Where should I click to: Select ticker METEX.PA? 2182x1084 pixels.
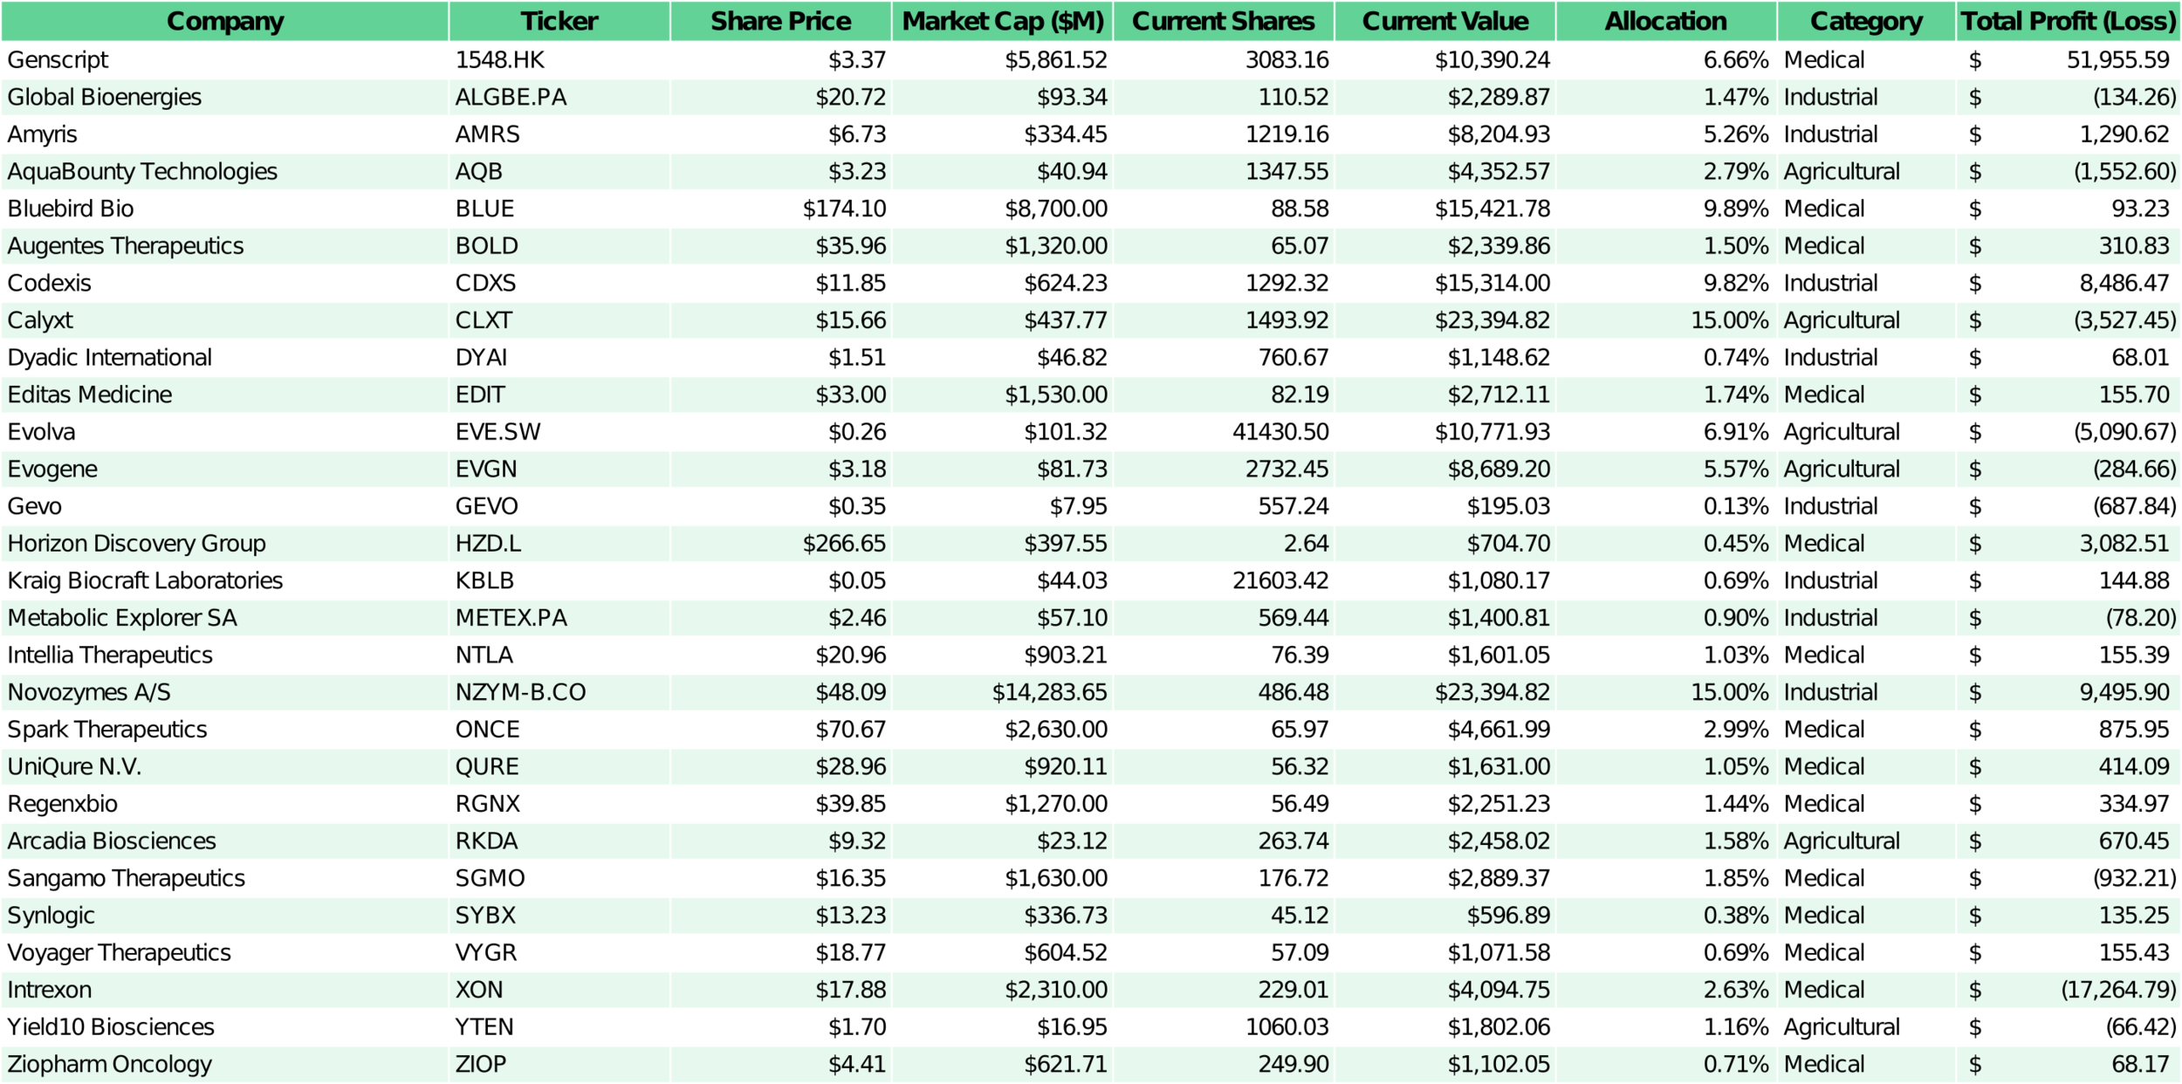pos(559,618)
